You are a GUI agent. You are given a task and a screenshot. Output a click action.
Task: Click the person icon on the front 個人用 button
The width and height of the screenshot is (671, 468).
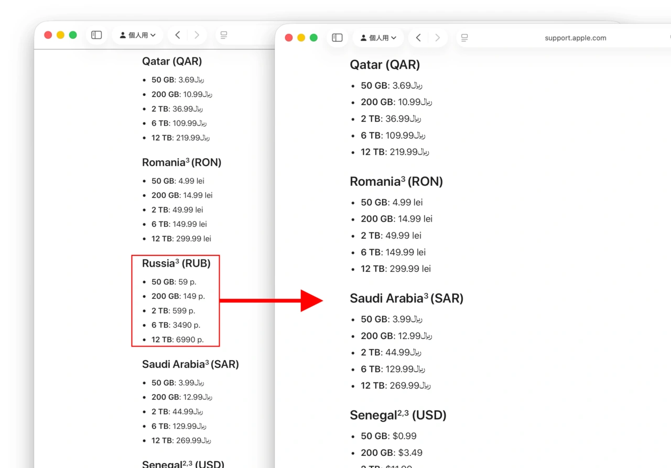tap(364, 37)
